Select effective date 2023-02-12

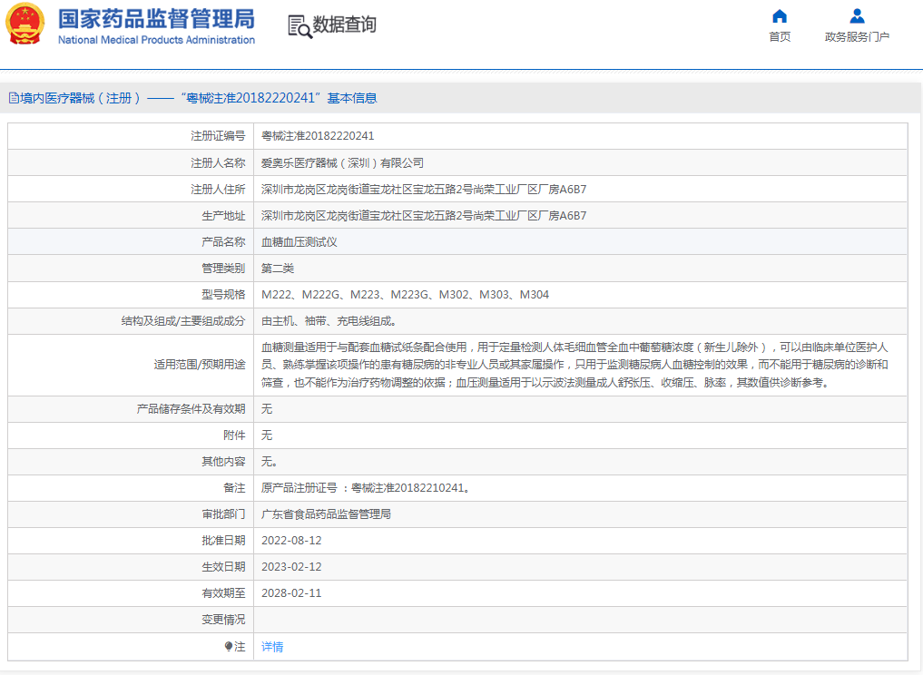pyautogui.click(x=291, y=567)
